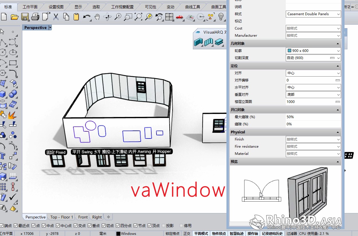
Task: Click the Explode icon in left toolbar
Action: click(12, 115)
